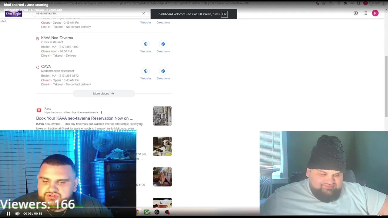Click the scrollbar up arrow

click(386, 9)
